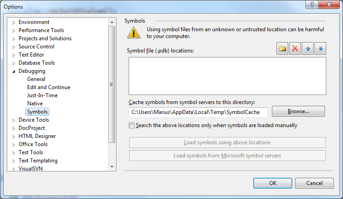Image resolution: width=343 pixels, height=199 pixels.
Task: Select the General debugging page
Action: point(36,79)
